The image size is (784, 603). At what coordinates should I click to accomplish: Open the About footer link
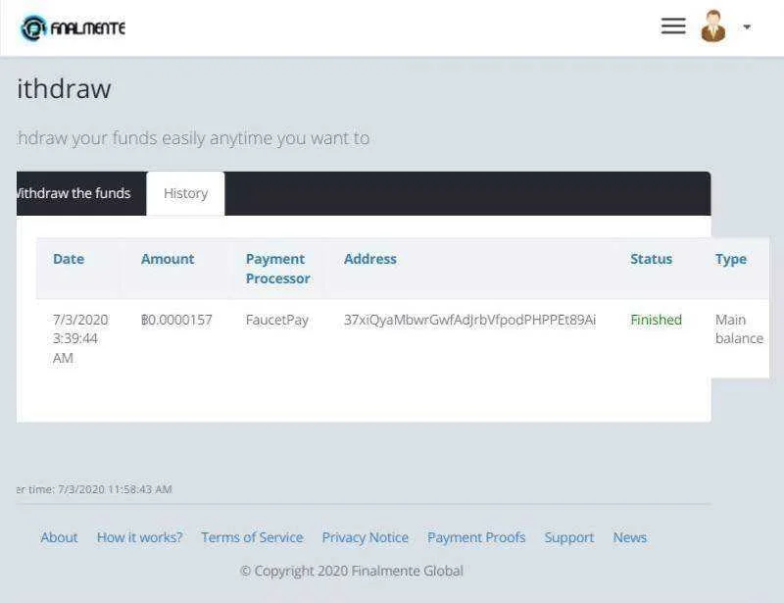(59, 537)
